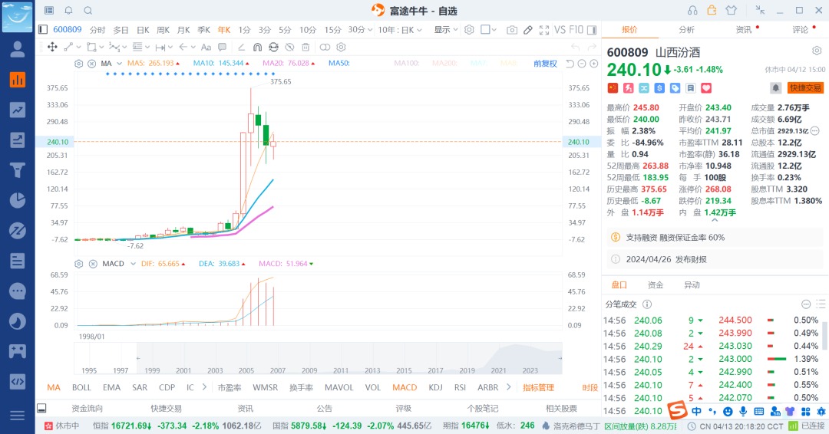Open the 10年:日K range dropdown
This screenshot has width=829, height=434.
400,30
